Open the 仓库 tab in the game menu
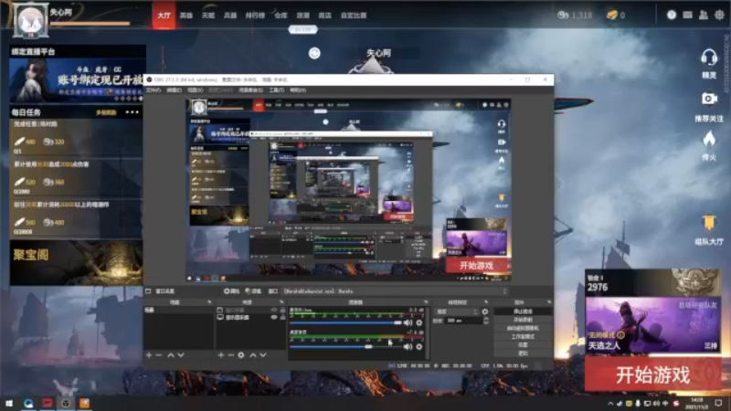The image size is (731, 411). [281, 16]
